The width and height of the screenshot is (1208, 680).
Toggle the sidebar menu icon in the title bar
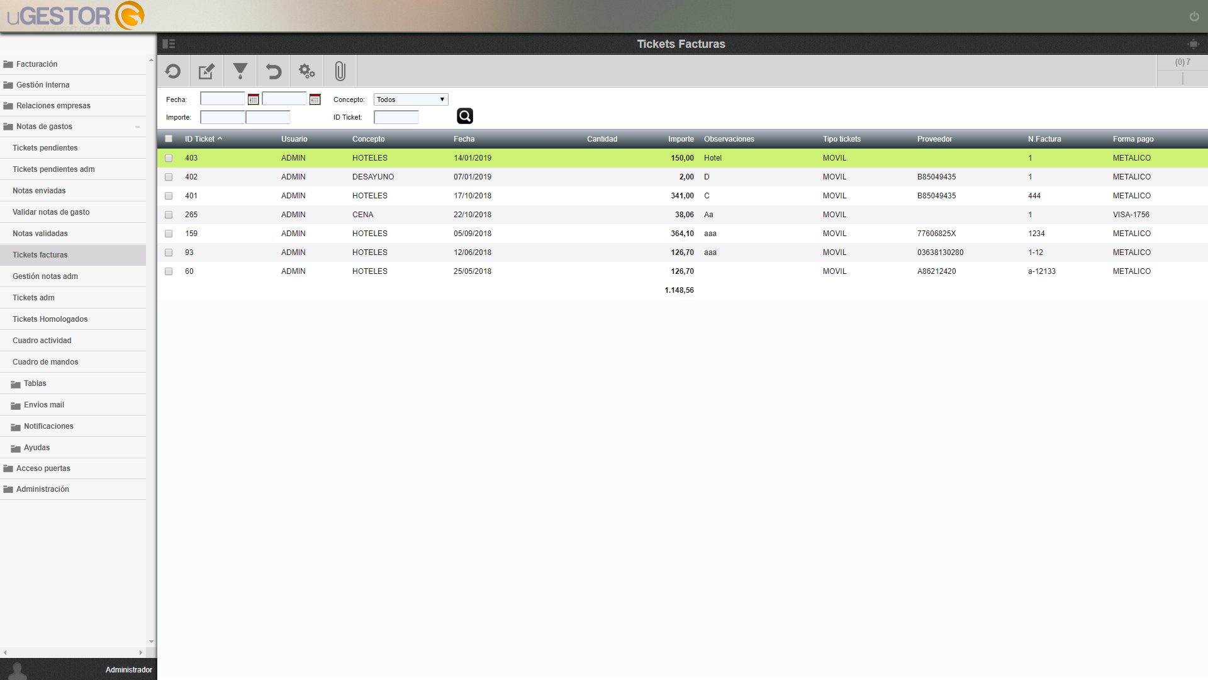(x=169, y=43)
